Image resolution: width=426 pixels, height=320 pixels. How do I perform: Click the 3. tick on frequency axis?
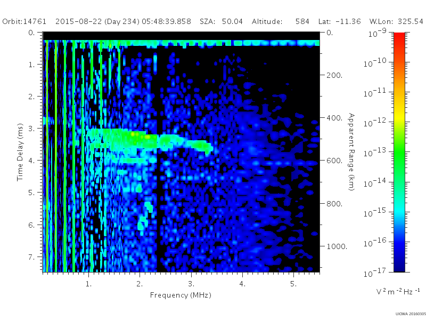click(x=191, y=284)
